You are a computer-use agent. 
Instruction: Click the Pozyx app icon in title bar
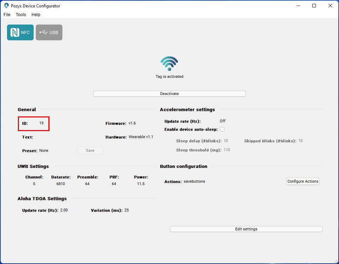(6, 6)
